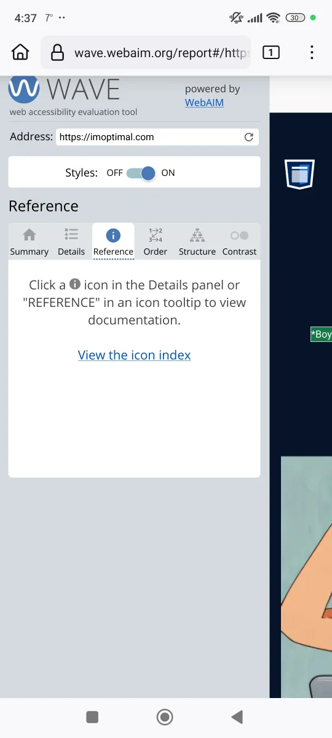Tap the browser home icon

click(x=20, y=52)
